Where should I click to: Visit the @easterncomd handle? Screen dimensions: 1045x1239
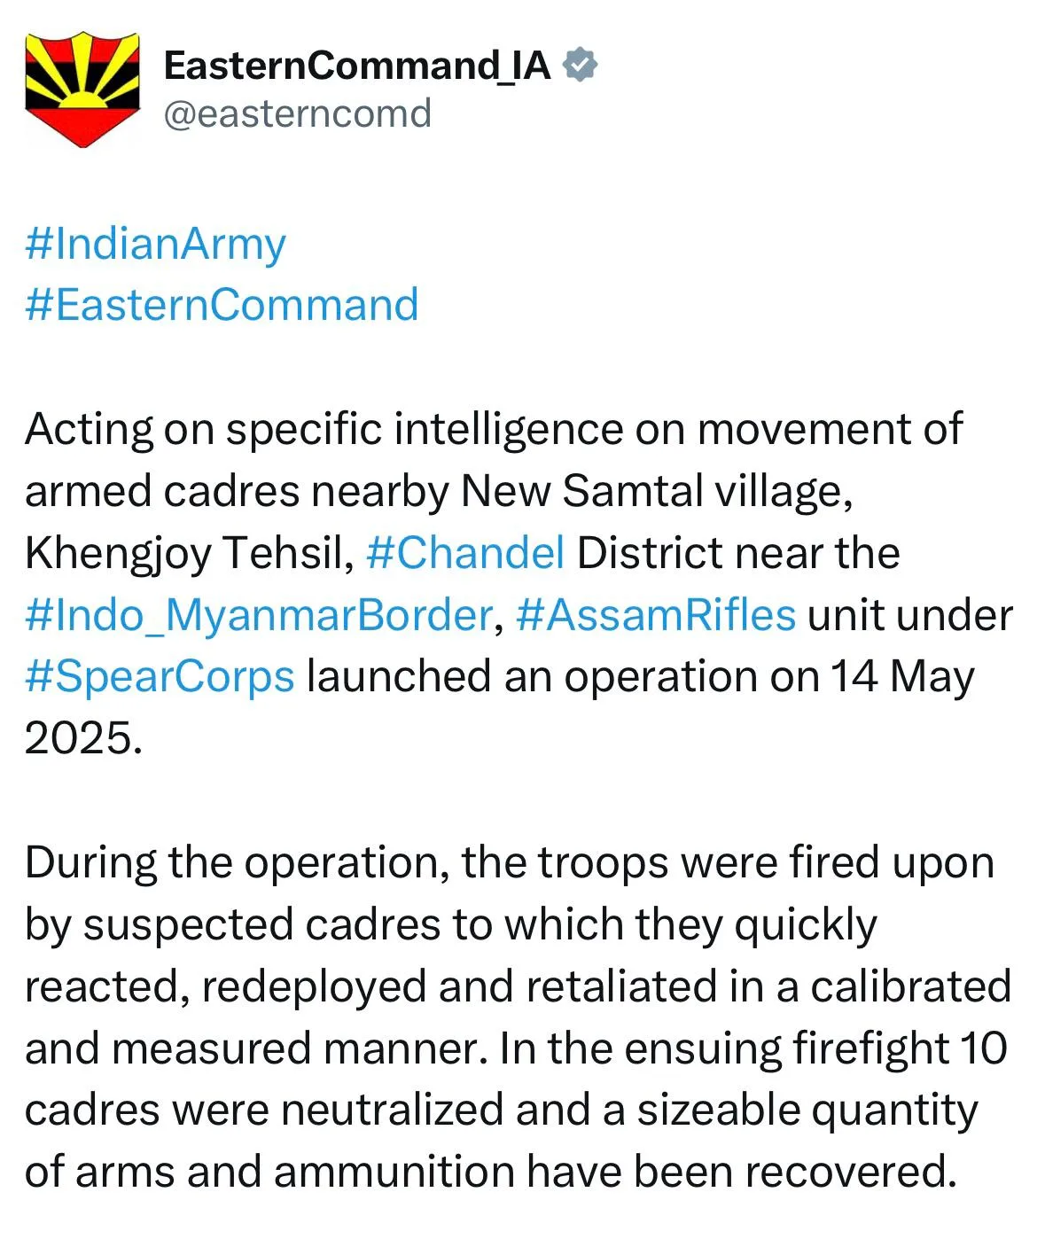coord(297,113)
